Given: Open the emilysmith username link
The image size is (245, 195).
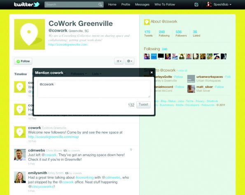Looking at the screenshot, I should pyautogui.click(x=37, y=173).
